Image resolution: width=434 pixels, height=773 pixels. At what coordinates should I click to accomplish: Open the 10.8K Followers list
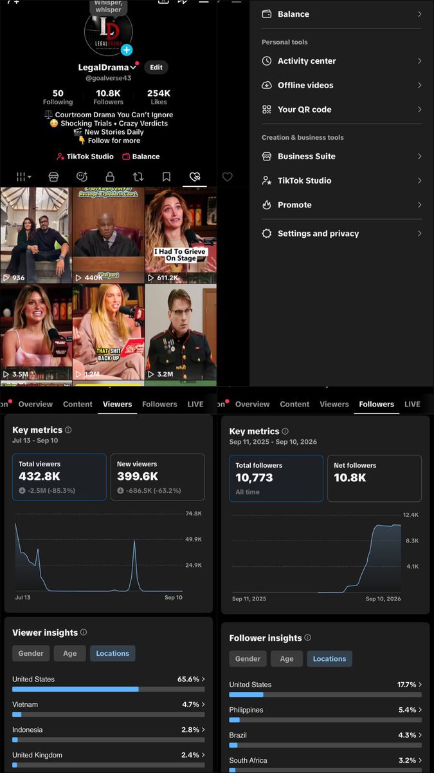(109, 97)
